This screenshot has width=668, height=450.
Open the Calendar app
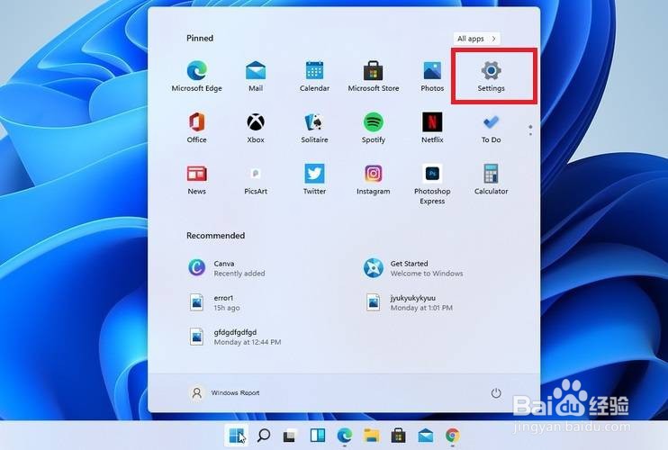click(x=314, y=76)
